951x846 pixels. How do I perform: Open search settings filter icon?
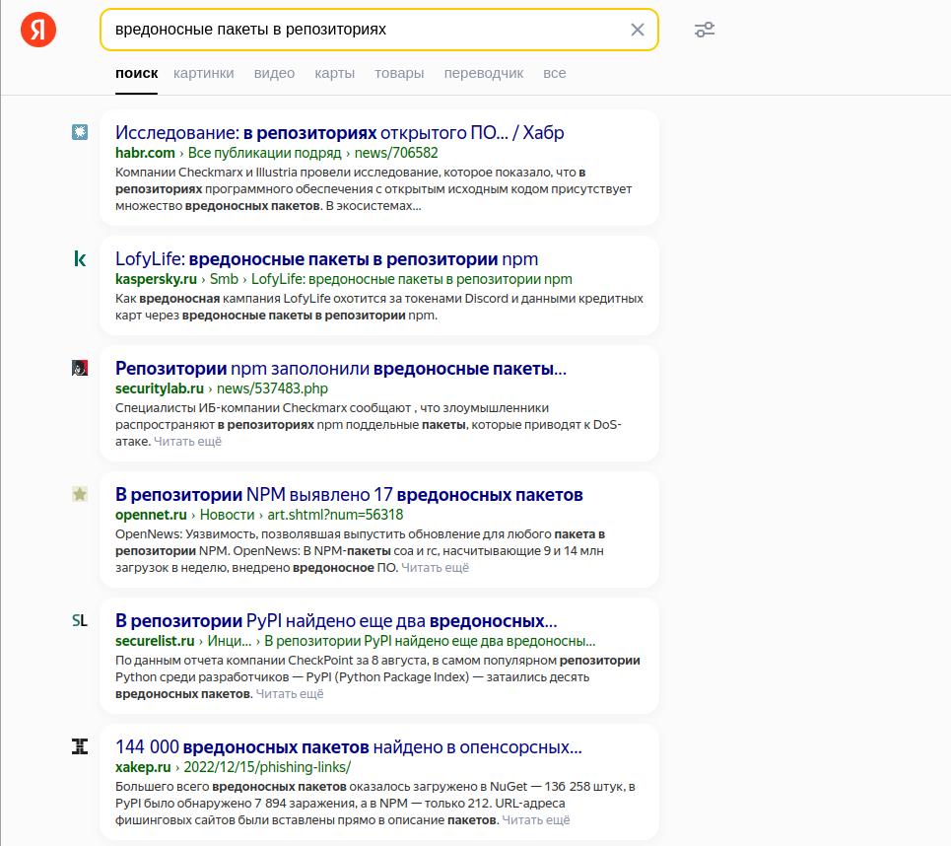click(x=705, y=30)
